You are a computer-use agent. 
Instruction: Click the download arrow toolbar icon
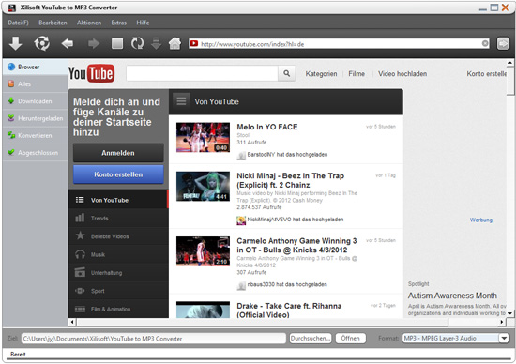coord(15,43)
